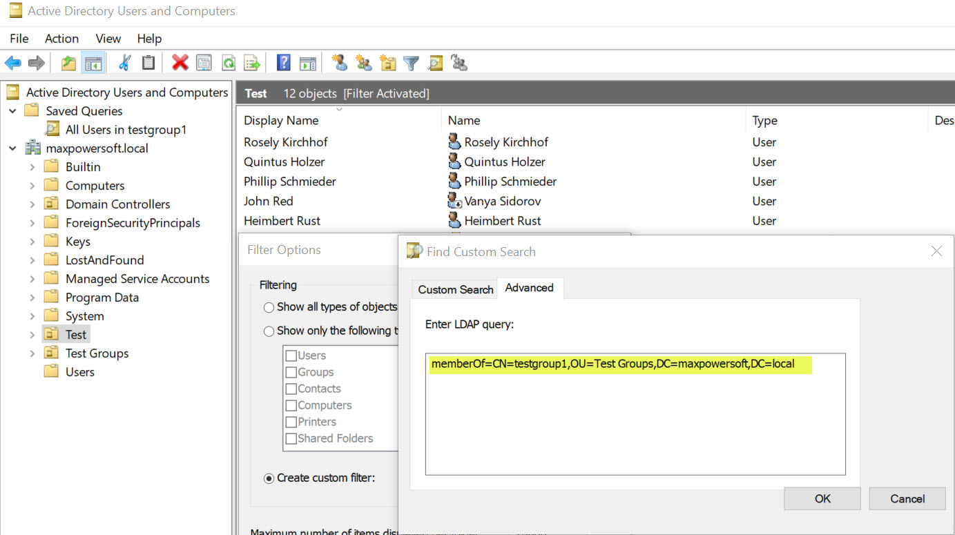
Task: Toggle Show/Hide Action Pane icon
Action: (307, 64)
